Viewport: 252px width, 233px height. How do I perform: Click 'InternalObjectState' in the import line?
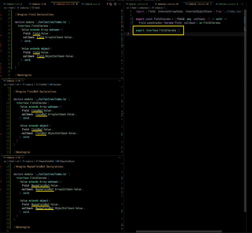coord(199,11)
